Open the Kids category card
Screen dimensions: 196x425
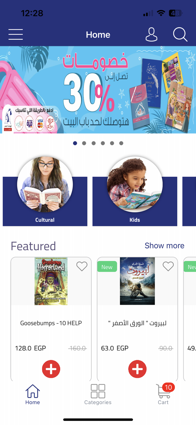pyautogui.click(x=135, y=192)
